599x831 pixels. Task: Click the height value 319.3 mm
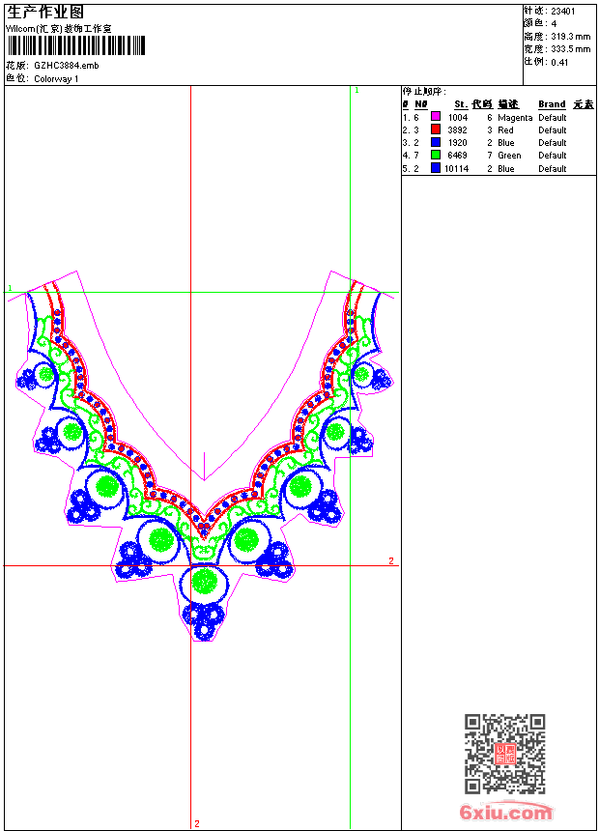pyautogui.click(x=570, y=37)
